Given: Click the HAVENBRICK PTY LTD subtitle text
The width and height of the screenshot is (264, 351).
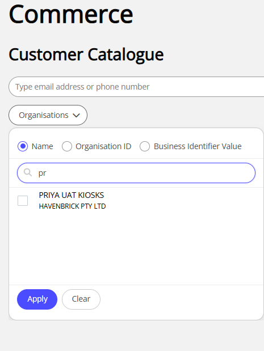Looking at the screenshot, I should coord(72,206).
